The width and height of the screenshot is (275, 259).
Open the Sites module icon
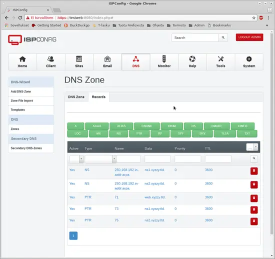(x=79, y=59)
